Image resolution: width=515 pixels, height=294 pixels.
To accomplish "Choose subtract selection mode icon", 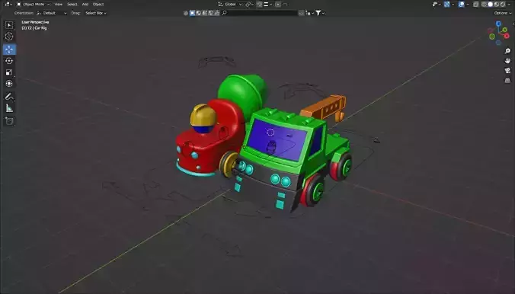I will click(205, 13).
